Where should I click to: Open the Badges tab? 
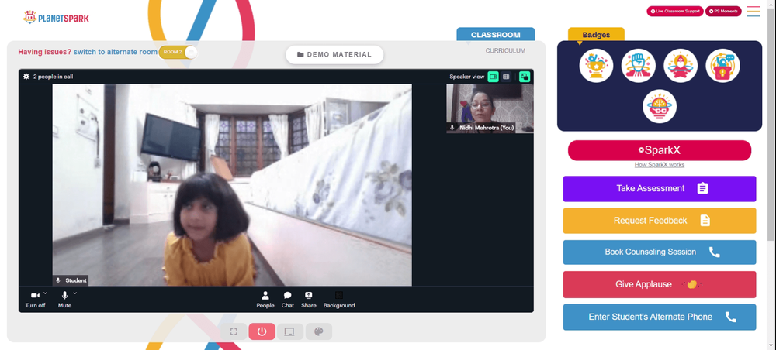point(596,35)
